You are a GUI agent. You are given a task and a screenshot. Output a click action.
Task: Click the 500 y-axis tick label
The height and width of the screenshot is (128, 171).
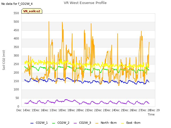pyautogui.click(x=16, y=22)
